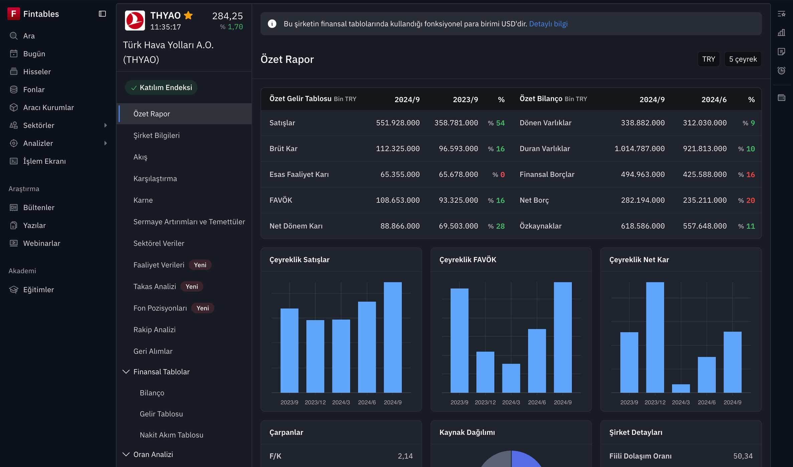Open Bültenler in the sidebar

point(39,207)
